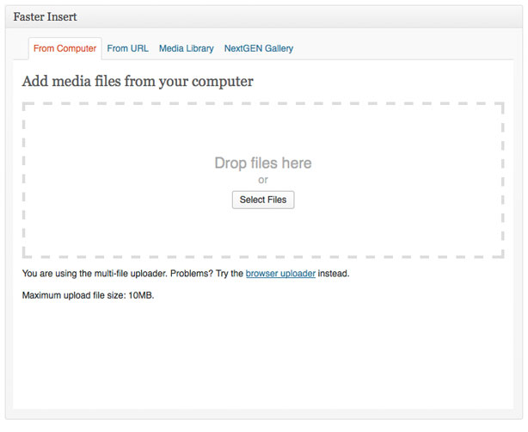Viewport: 528px width, 432px height.
Task: Open the NextGEN Gallery tab
Action: [259, 48]
